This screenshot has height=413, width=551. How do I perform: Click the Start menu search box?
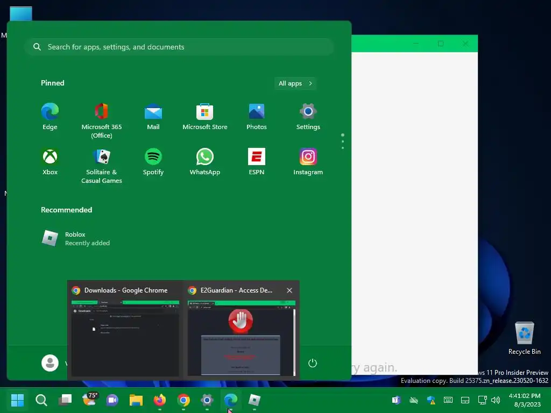[x=179, y=47]
